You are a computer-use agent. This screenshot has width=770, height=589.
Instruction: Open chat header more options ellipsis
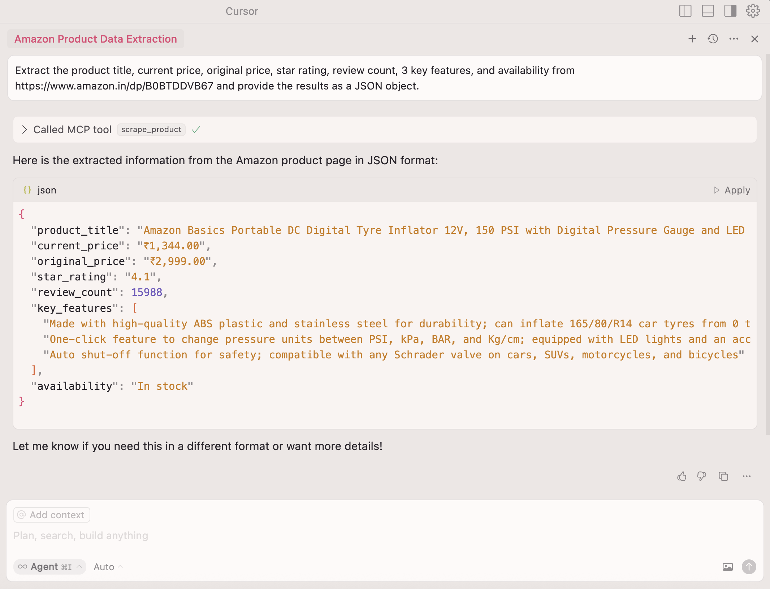(734, 39)
